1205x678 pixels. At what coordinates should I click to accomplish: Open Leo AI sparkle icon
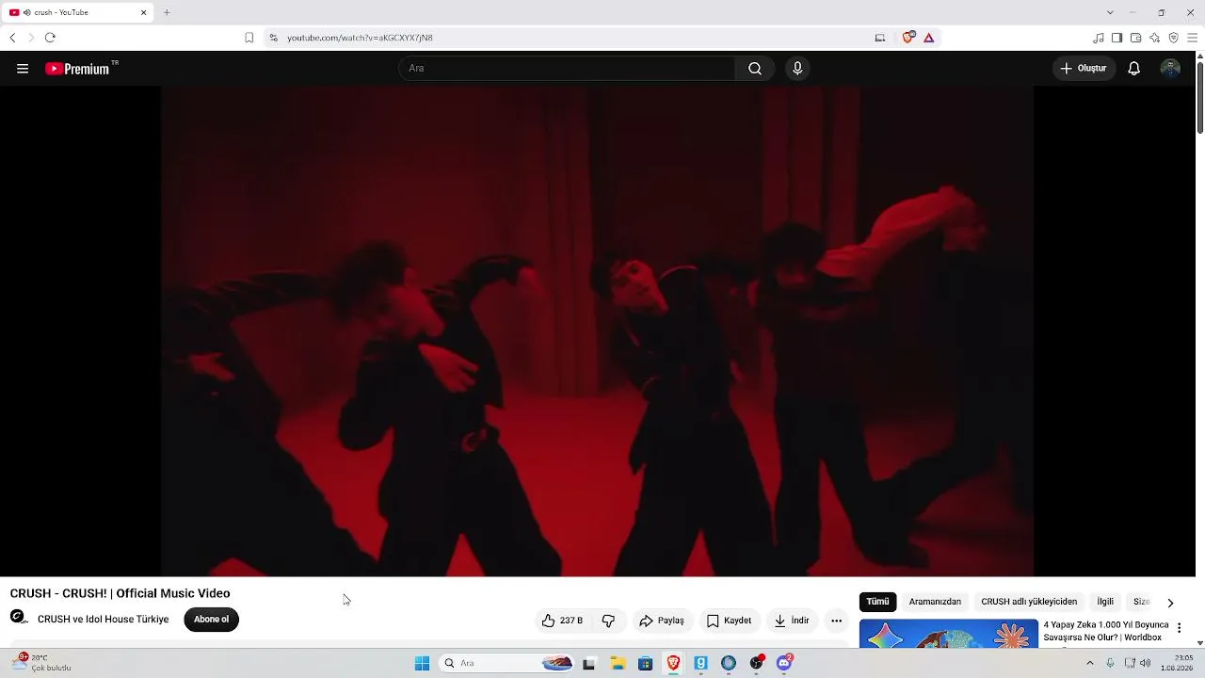(1155, 38)
